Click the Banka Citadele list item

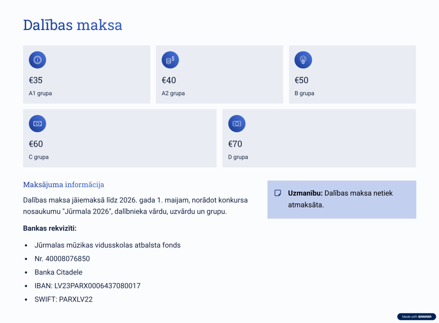(58, 272)
